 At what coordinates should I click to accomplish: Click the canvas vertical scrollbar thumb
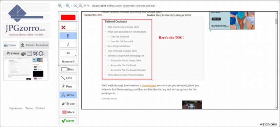276,21
